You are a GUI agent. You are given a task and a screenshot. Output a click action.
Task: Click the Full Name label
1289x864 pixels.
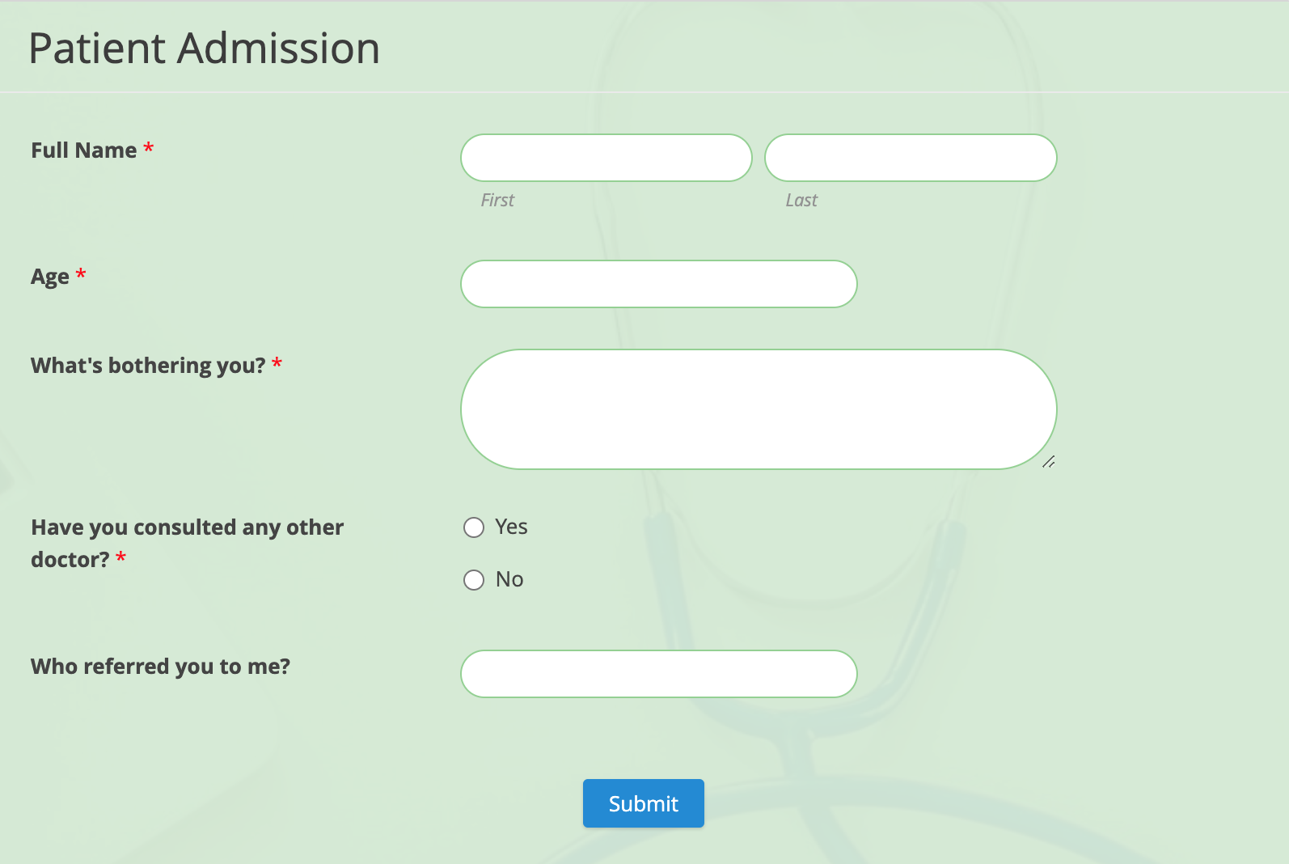coord(83,150)
